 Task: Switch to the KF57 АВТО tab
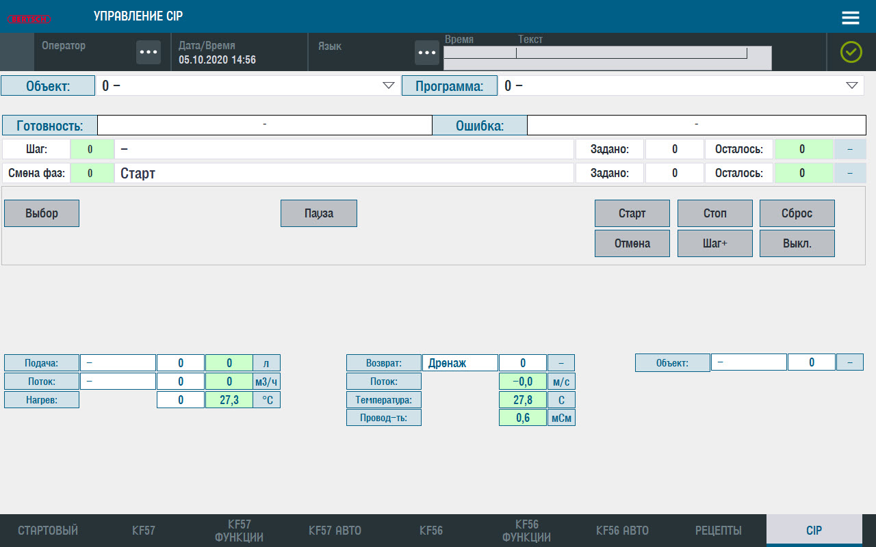(x=335, y=531)
